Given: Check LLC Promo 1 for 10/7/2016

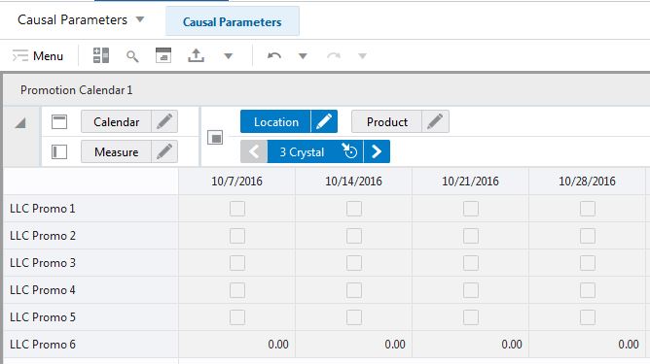Looking at the screenshot, I should point(237,209).
